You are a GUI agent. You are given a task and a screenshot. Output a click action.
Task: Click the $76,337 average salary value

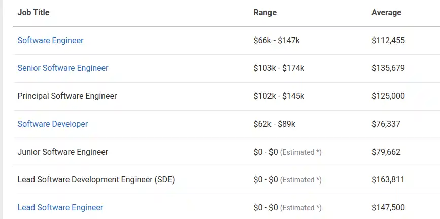pos(386,124)
